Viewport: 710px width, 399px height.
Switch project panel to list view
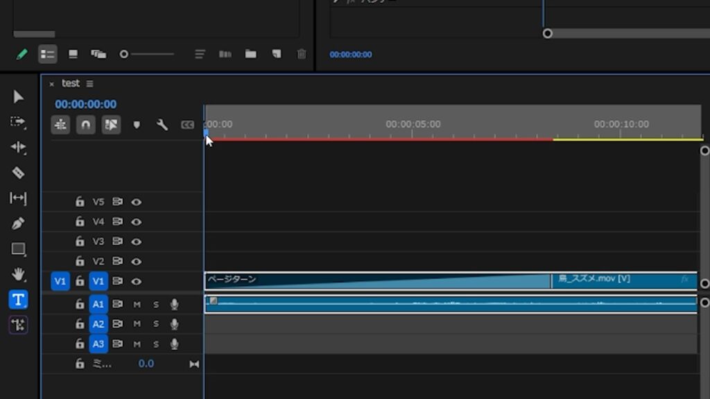[x=47, y=54]
